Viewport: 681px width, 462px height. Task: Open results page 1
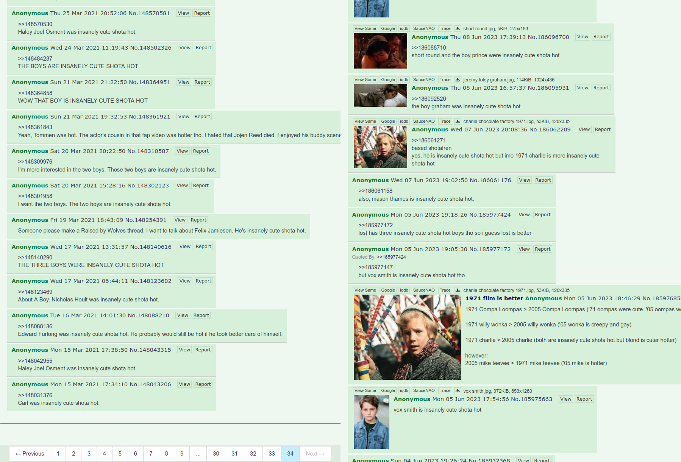click(x=58, y=454)
